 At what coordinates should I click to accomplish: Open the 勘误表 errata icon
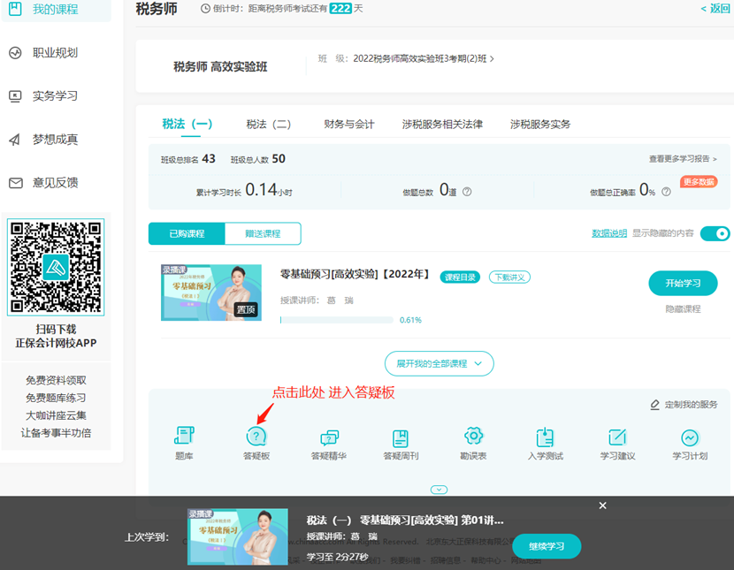[473, 437]
